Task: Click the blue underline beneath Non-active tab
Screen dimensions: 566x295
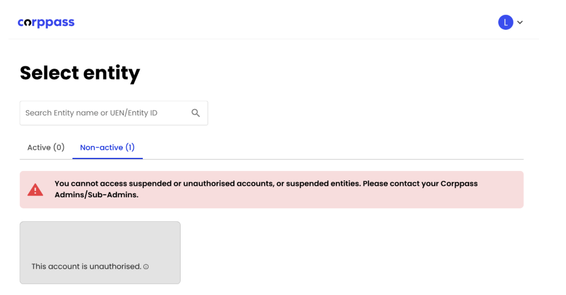Action: point(107,158)
